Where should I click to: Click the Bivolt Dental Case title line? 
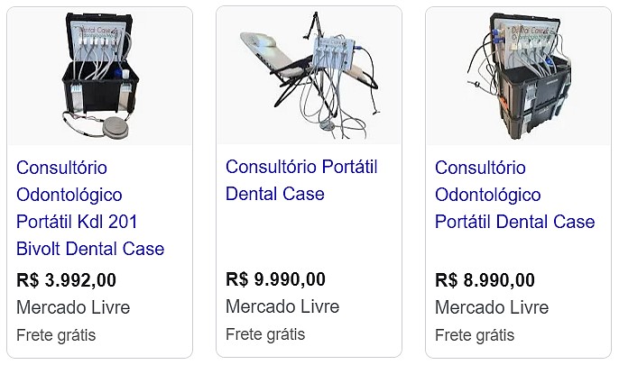(x=90, y=249)
